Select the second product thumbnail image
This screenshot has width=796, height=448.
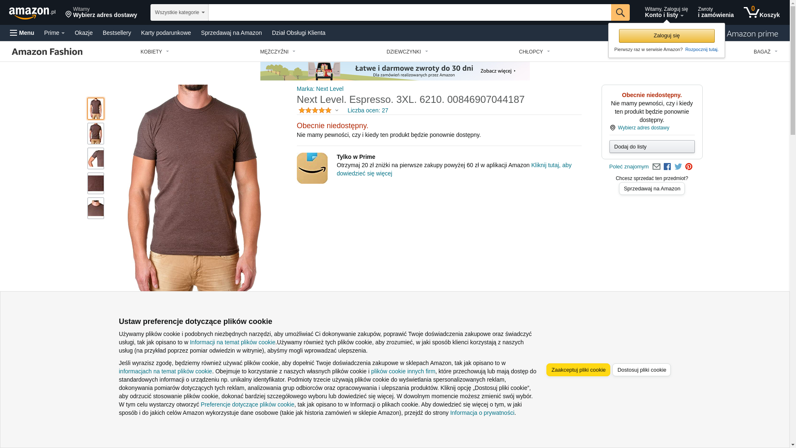point(96,134)
